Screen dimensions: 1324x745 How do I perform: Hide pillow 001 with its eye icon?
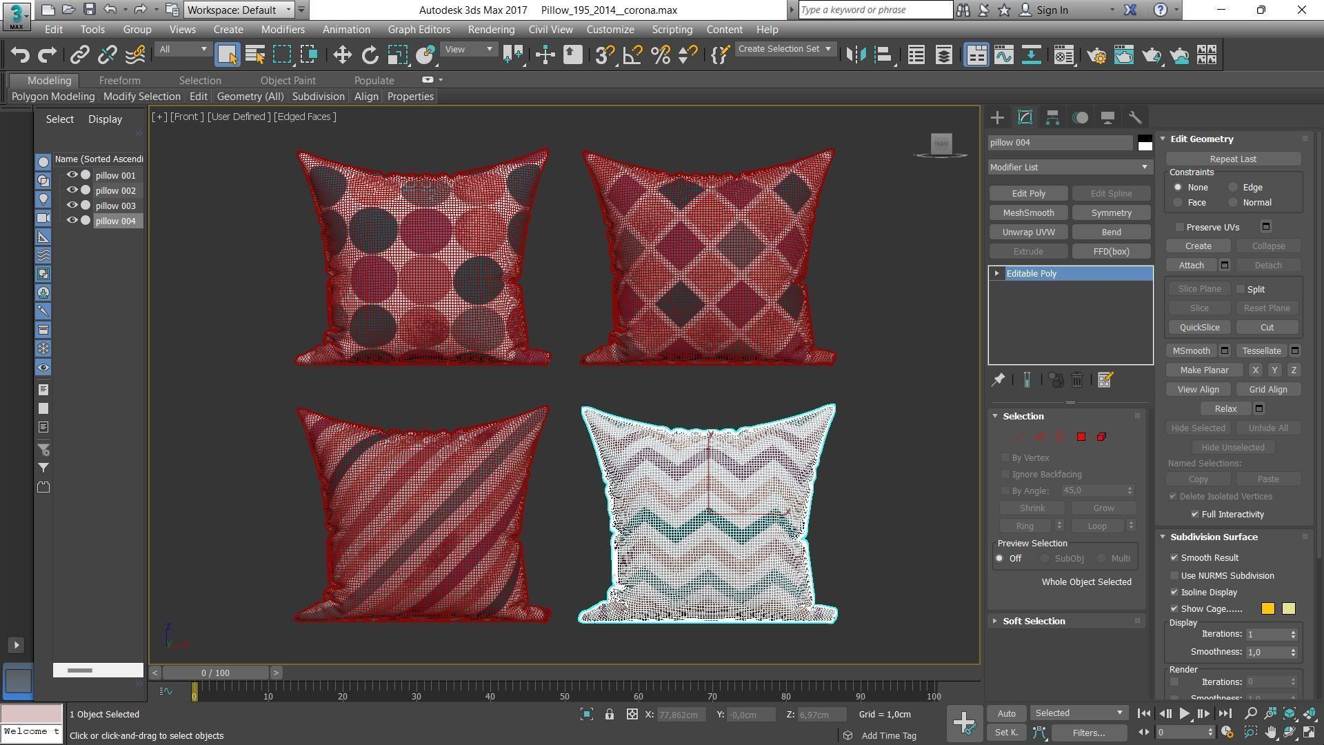72,175
